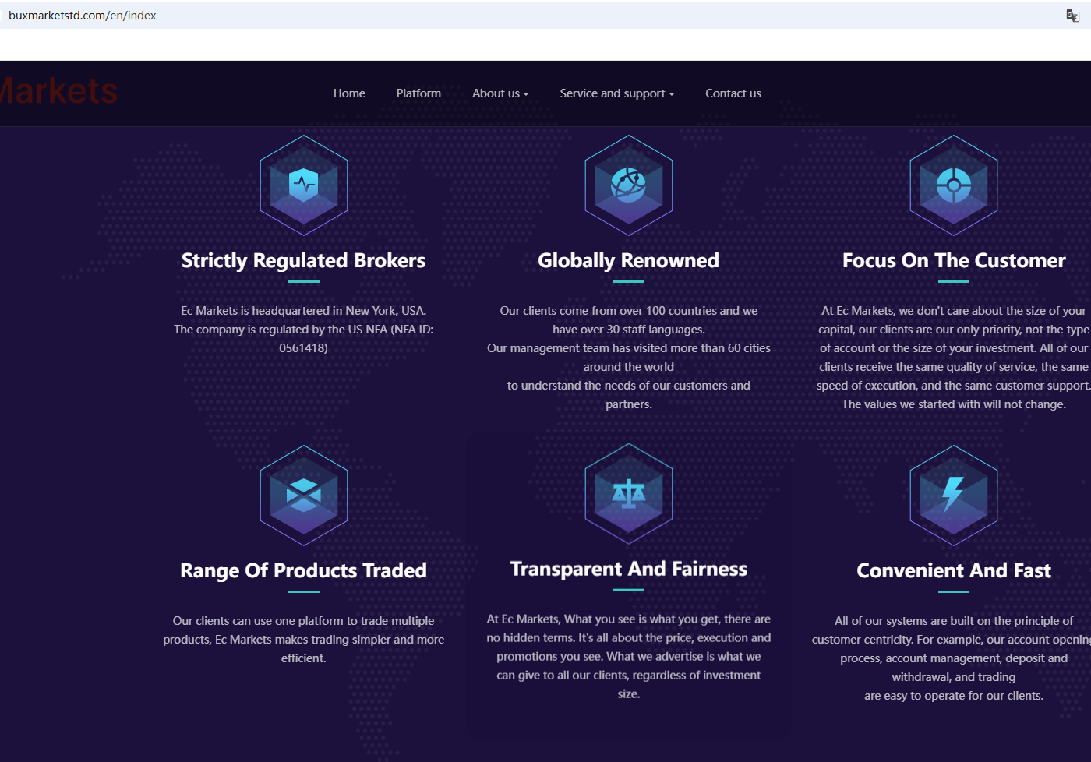Click 'Our management team has visited more than 60 cities'

click(x=629, y=348)
